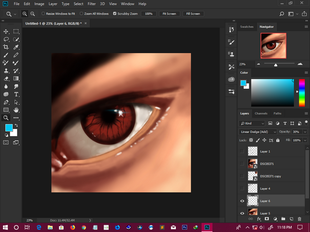The height and width of the screenshot is (232, 310).
Task: Hide Layer 6 visibility eye
Action: (x=242, y=201)
